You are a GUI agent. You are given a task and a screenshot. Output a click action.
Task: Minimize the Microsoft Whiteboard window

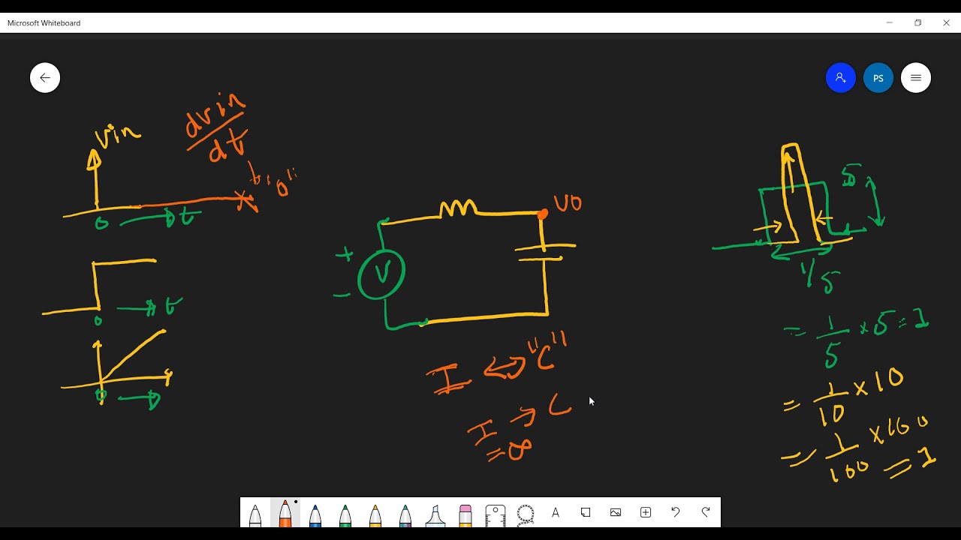[890, 23]
